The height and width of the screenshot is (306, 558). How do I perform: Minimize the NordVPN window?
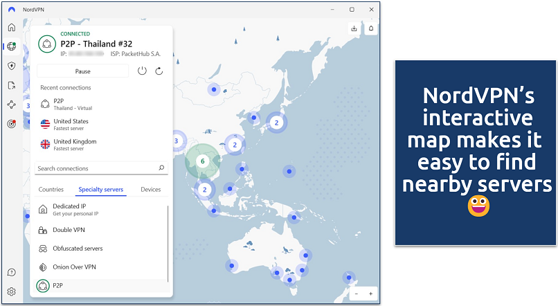(332, 10)
